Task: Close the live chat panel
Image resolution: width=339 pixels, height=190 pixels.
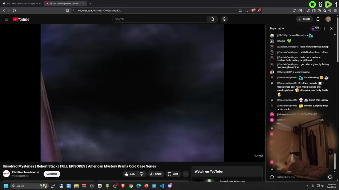Action: [x=331, y=28]
